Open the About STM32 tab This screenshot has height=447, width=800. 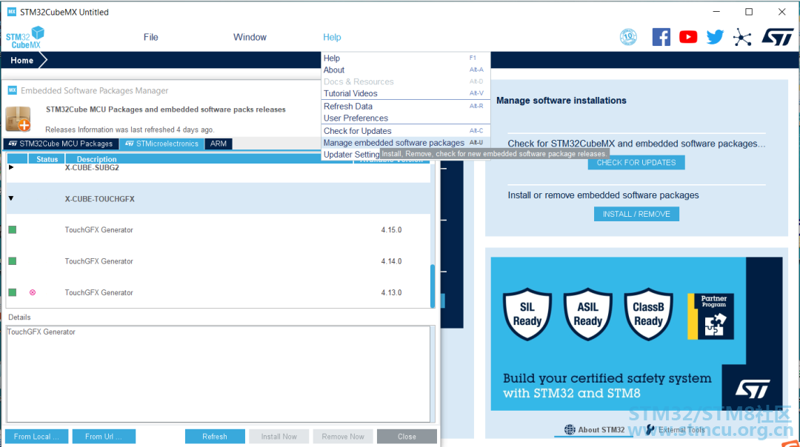coord(595,430)
